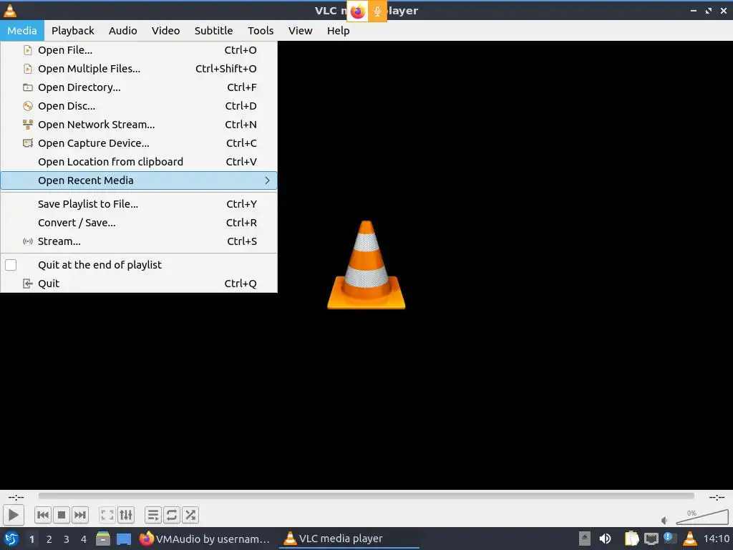Open the Audio menu

123,30
